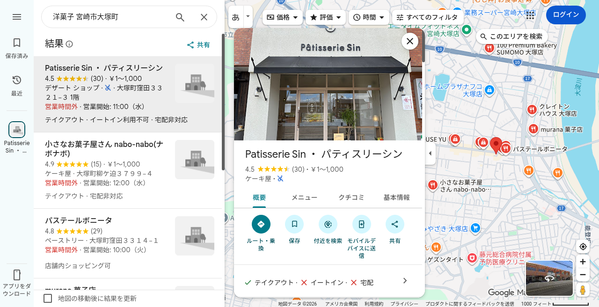Image resolution: width=599 pixels, height=307 pixels.
Task: Click the search query input field
Action: click(x=110, y=17)
